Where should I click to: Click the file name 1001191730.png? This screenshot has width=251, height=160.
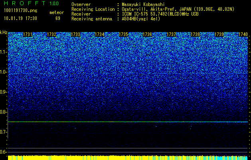[21, 11]
